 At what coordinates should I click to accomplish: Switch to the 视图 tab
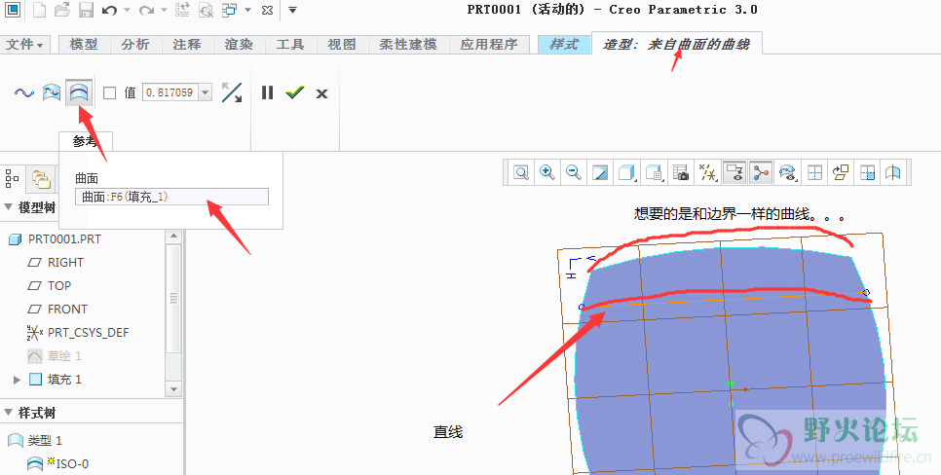[x=342, y=45]
